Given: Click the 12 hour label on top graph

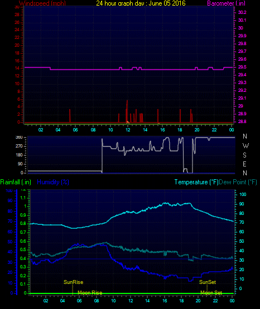Looking at the screenshot, I should [x=128, y=130].
